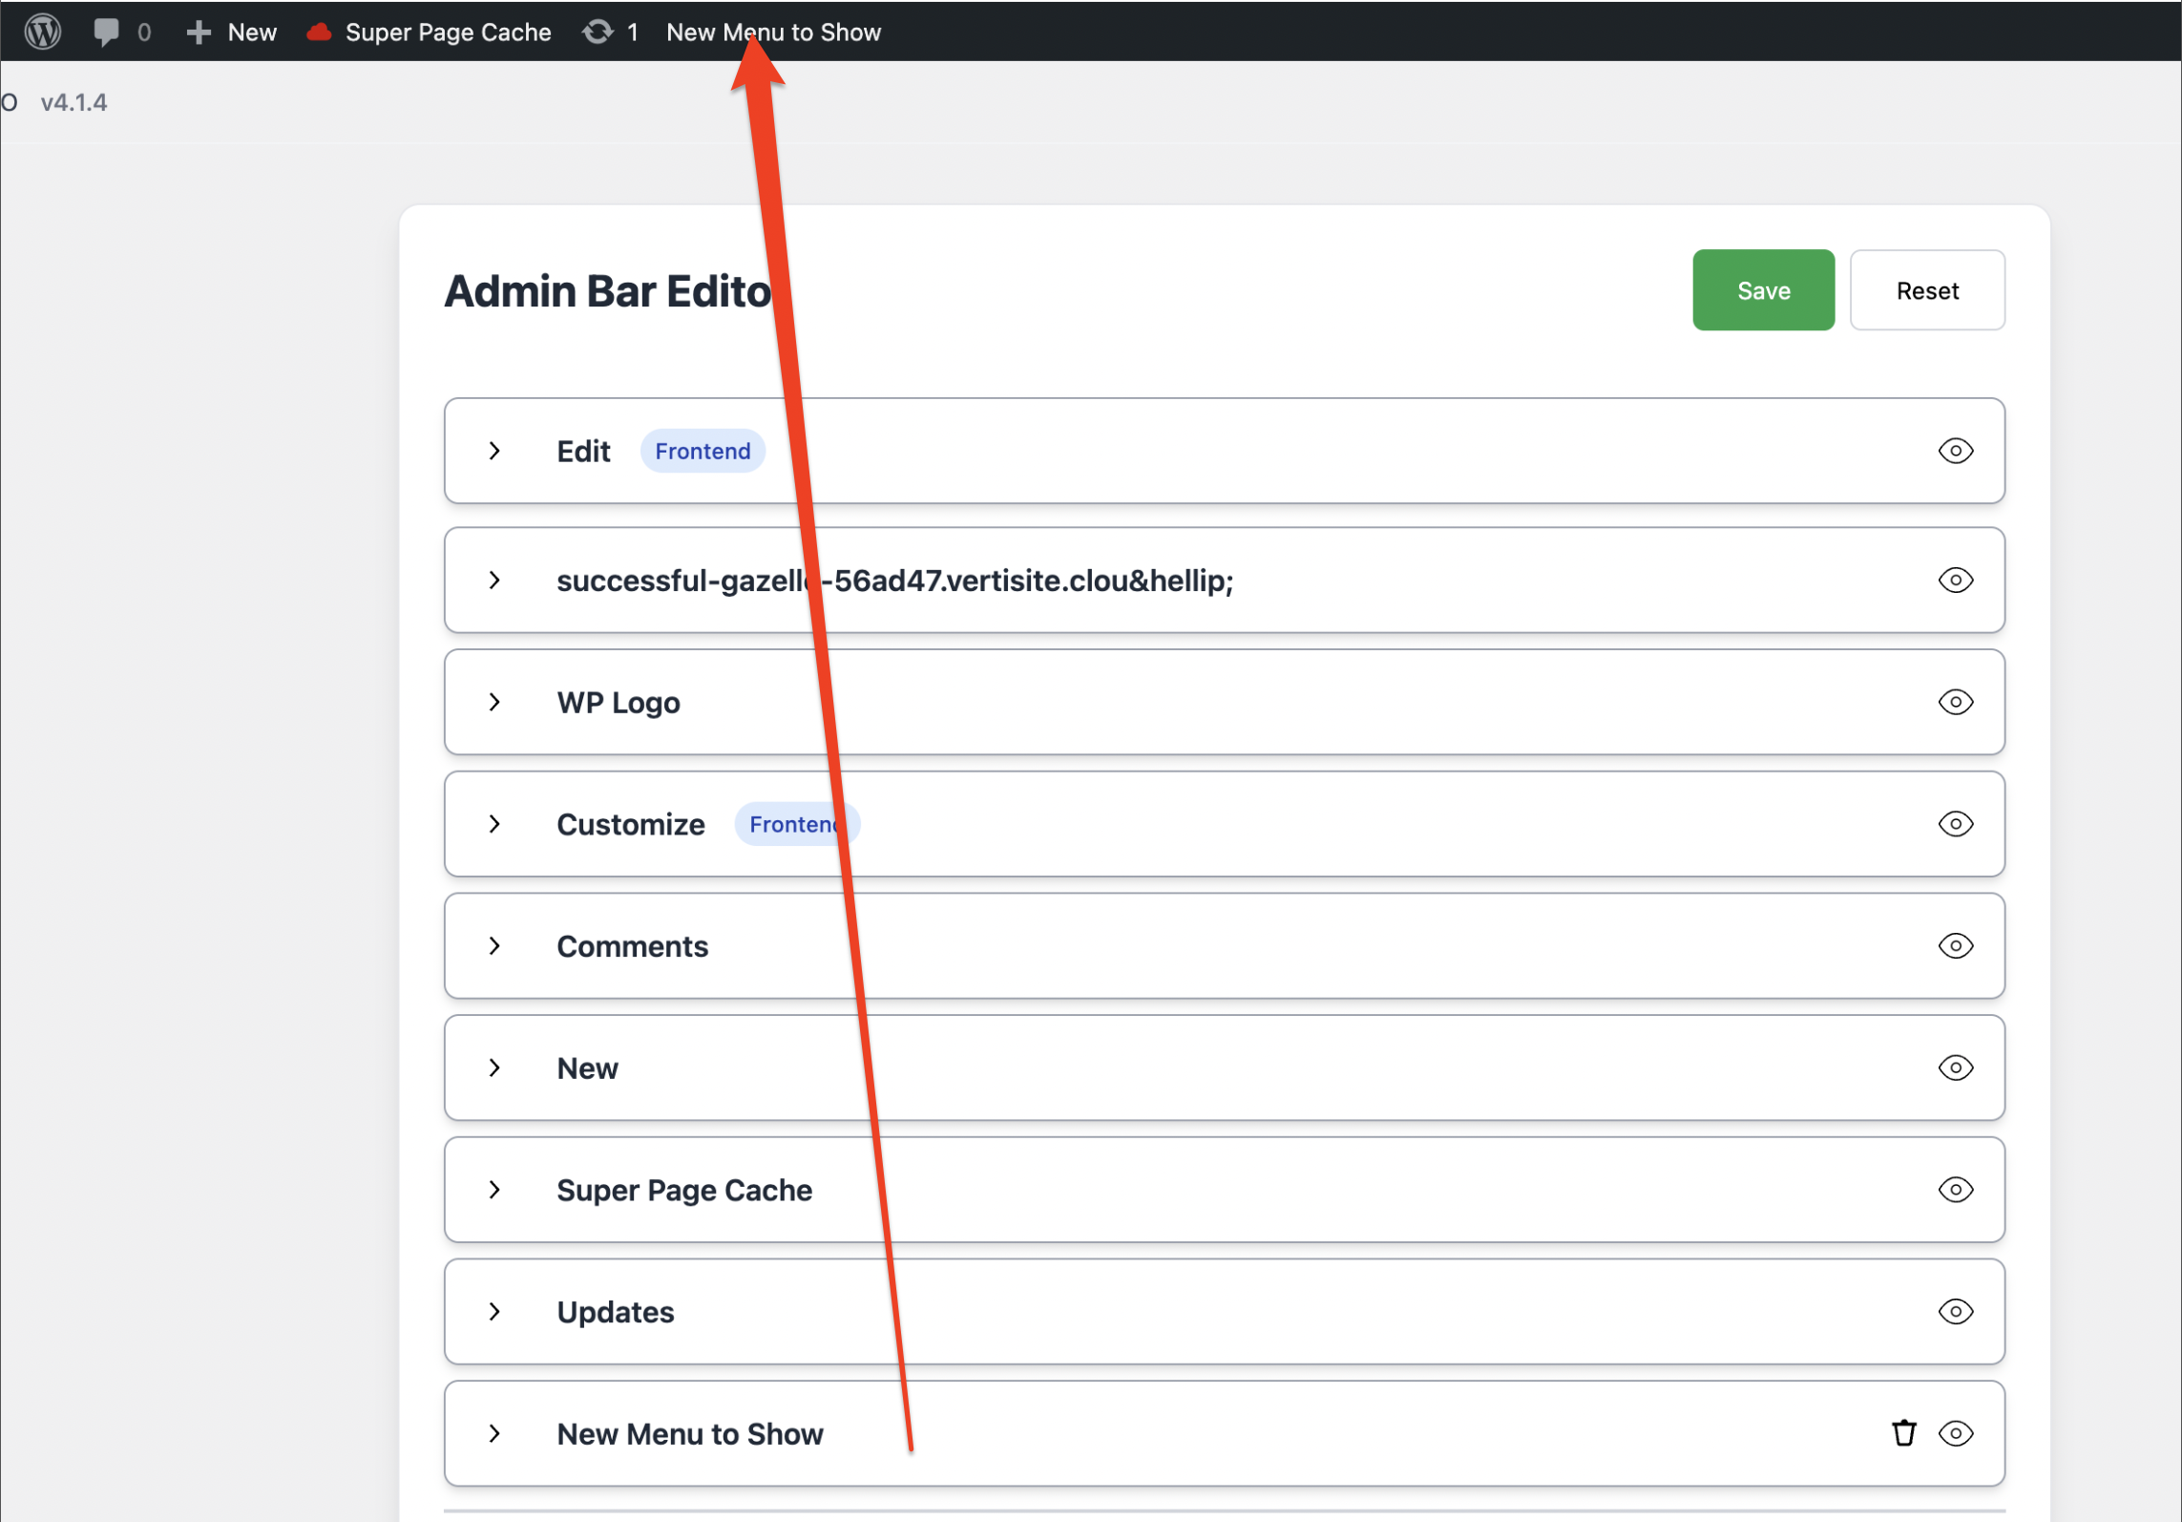Hide the Super Page Cache row via eye icon
Screen dimensions: 2182x1522
1955,1189
